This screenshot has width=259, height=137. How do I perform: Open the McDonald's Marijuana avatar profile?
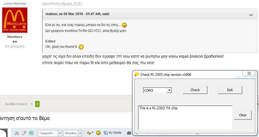coord(15,20)
